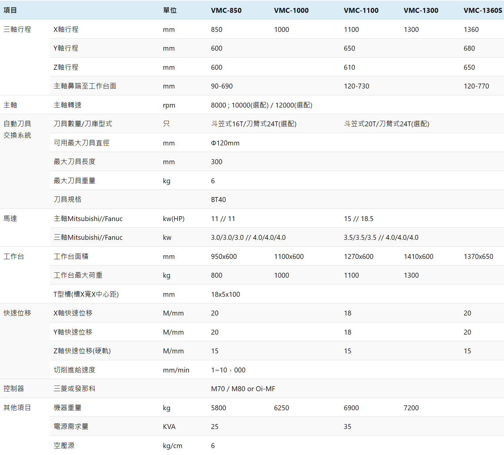504x455 pixels.
Task: Select the VMC-1100 column header
Action: tap(361, 11)
